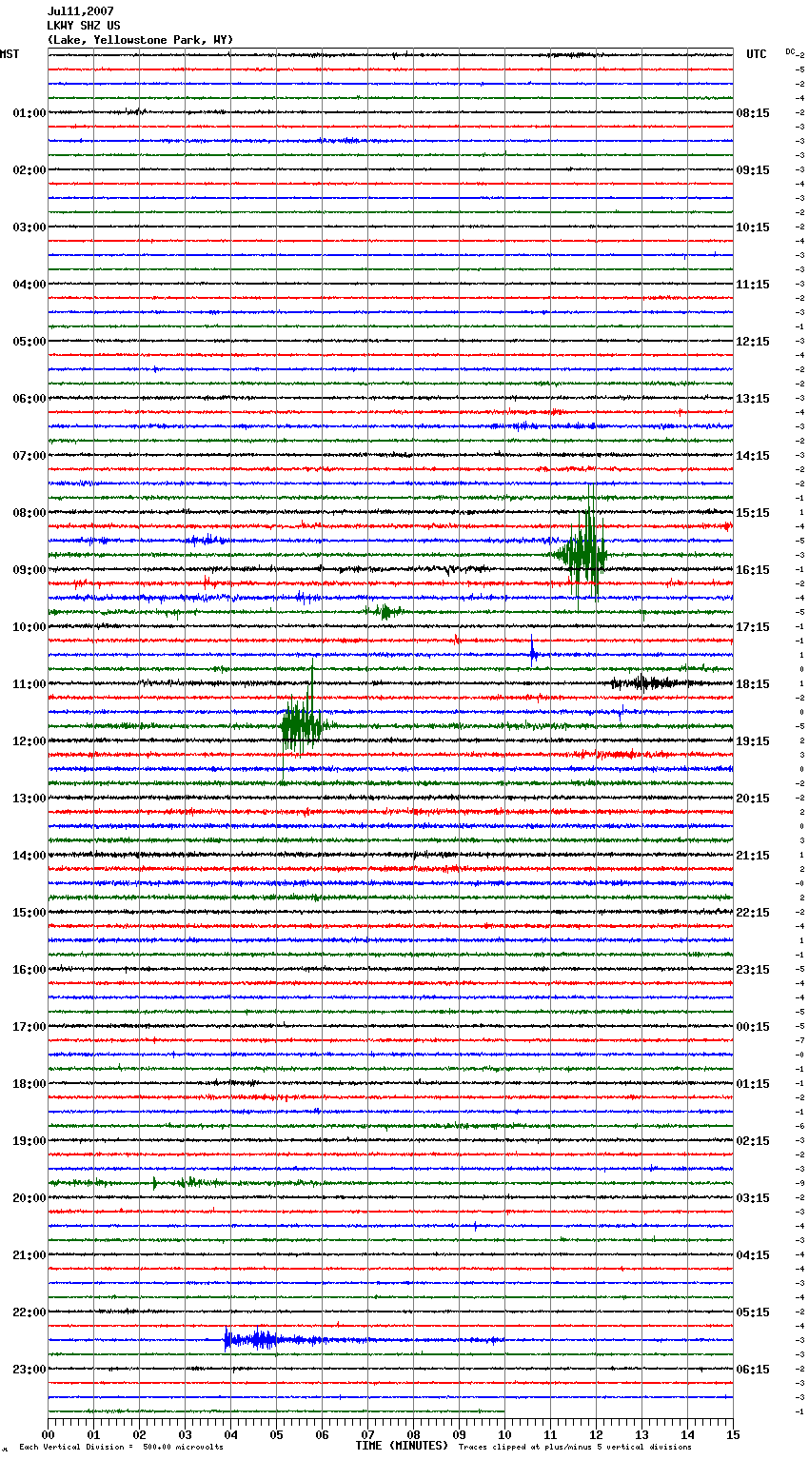Select the station code LKWY SHZ US

[x=84, y=26]
